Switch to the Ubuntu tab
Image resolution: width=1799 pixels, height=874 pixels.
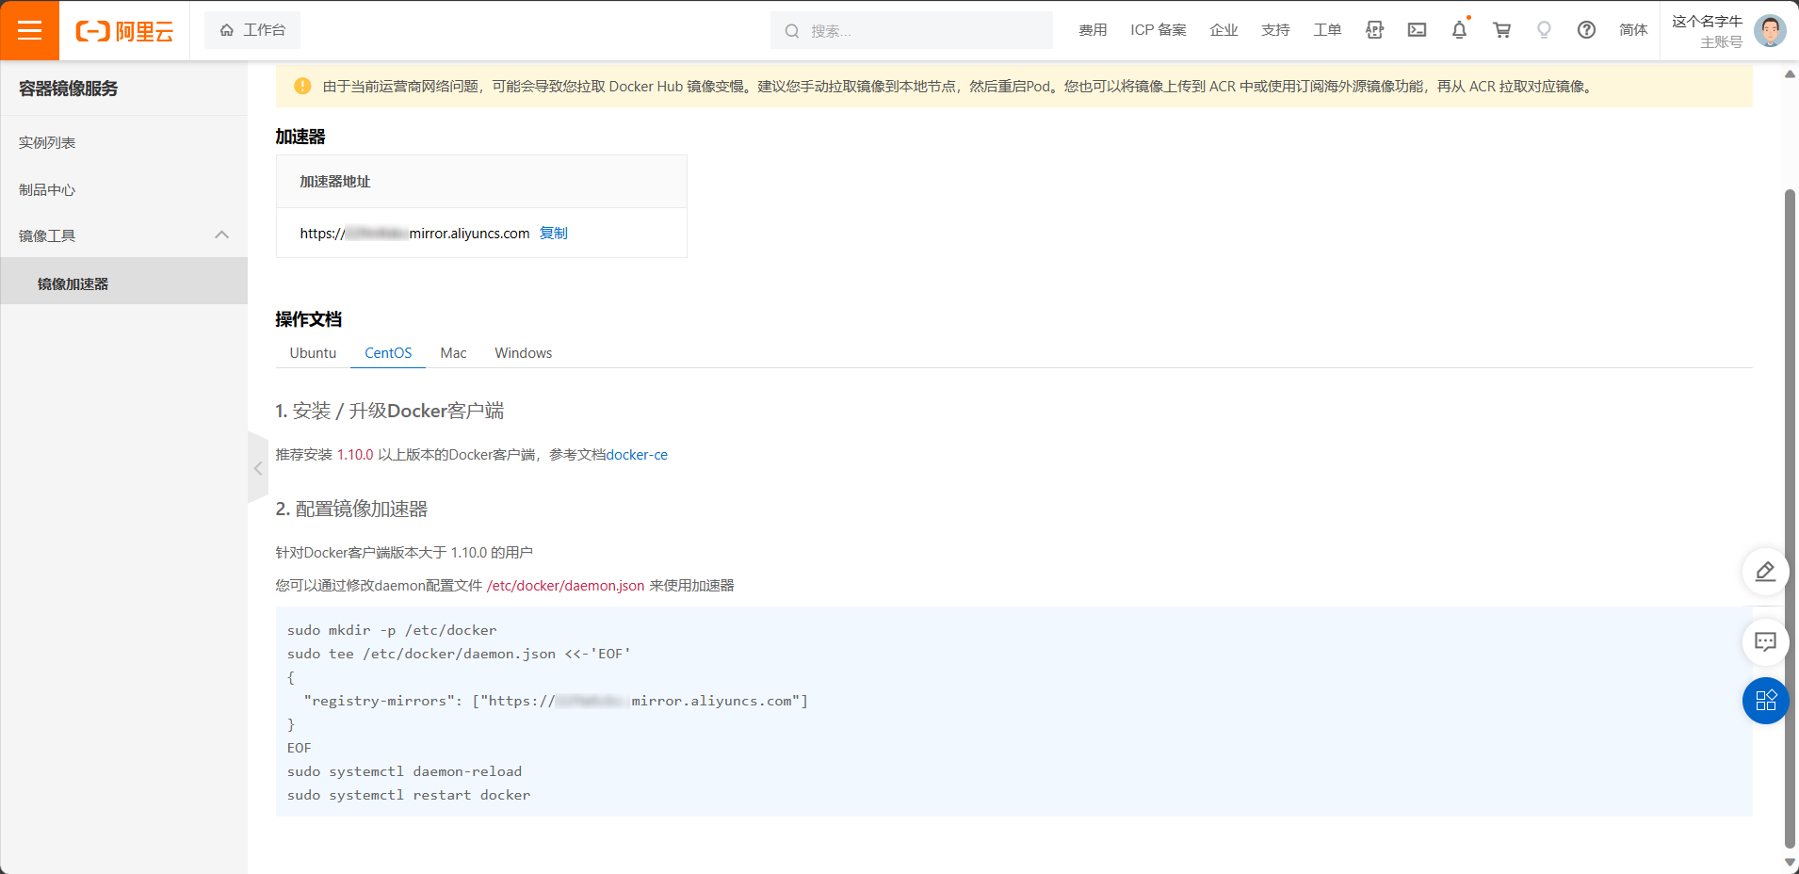tap(313, 352)
